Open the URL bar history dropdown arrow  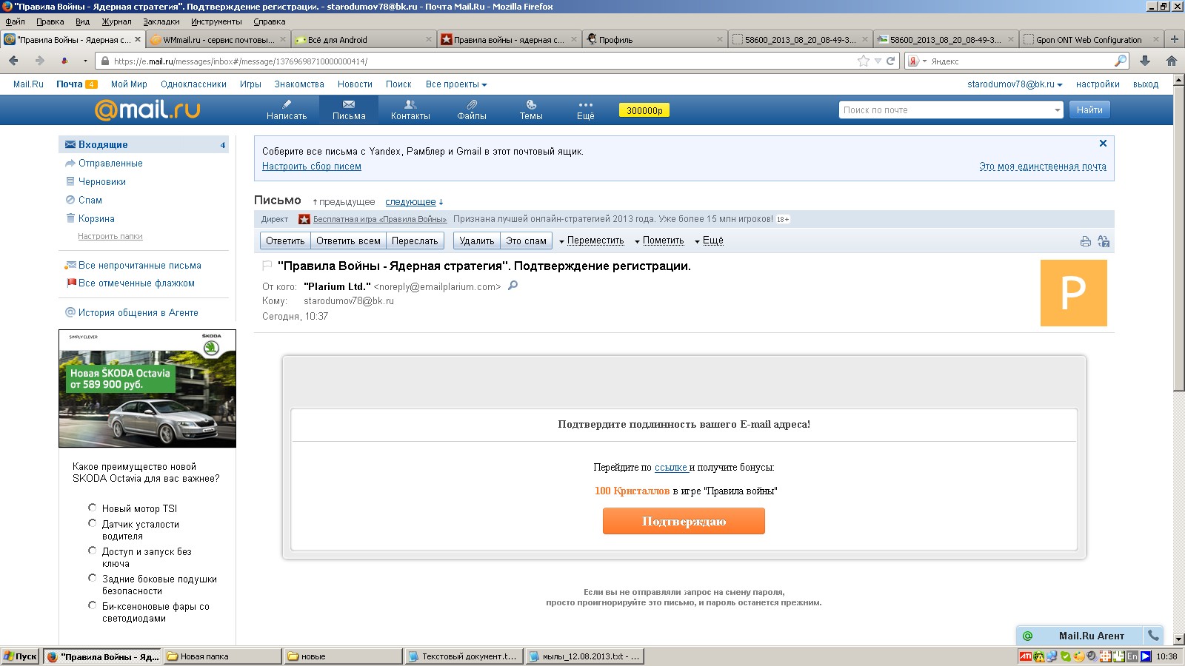878,61
